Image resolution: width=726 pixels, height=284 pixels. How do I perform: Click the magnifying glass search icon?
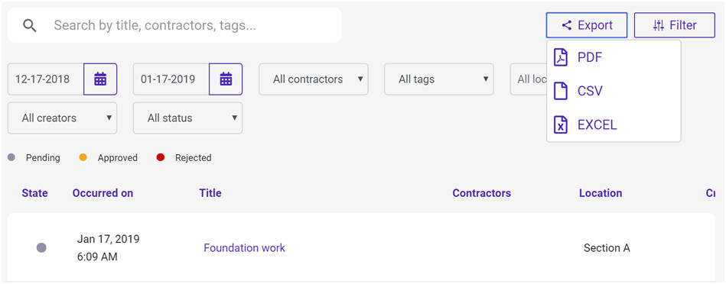pyautogui.click(x=30, y=25)
